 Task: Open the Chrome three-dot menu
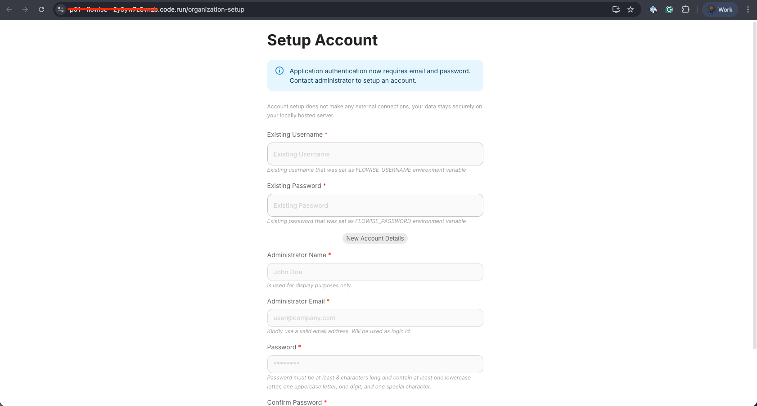748,9
